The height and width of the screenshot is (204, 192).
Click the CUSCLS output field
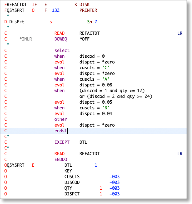click(72, 177)
